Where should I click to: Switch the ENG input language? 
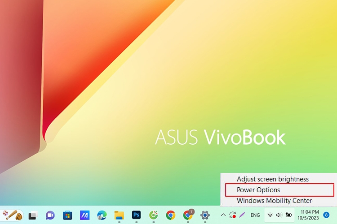point(255,215)
